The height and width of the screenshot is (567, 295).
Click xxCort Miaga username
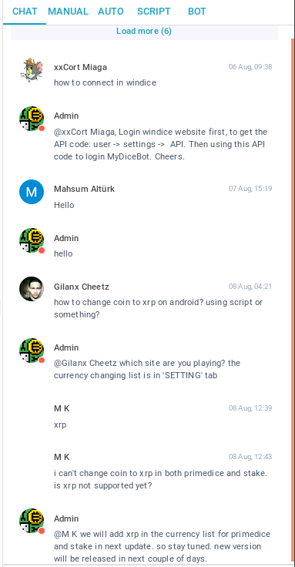point(80,67)
